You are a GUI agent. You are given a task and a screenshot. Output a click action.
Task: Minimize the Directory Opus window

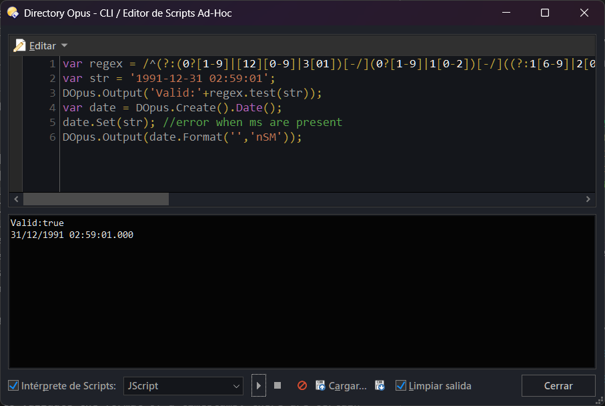click(x=506, y=13)
